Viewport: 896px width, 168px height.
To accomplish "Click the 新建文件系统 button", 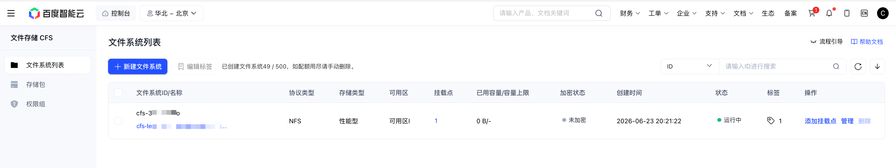I will coord(138,67).
